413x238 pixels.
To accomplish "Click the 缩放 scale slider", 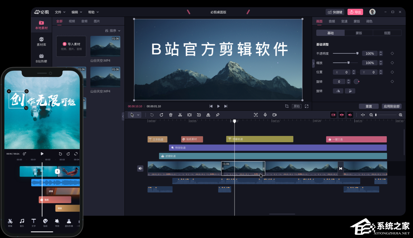I will pyautogui.click(x=345, y=63).
